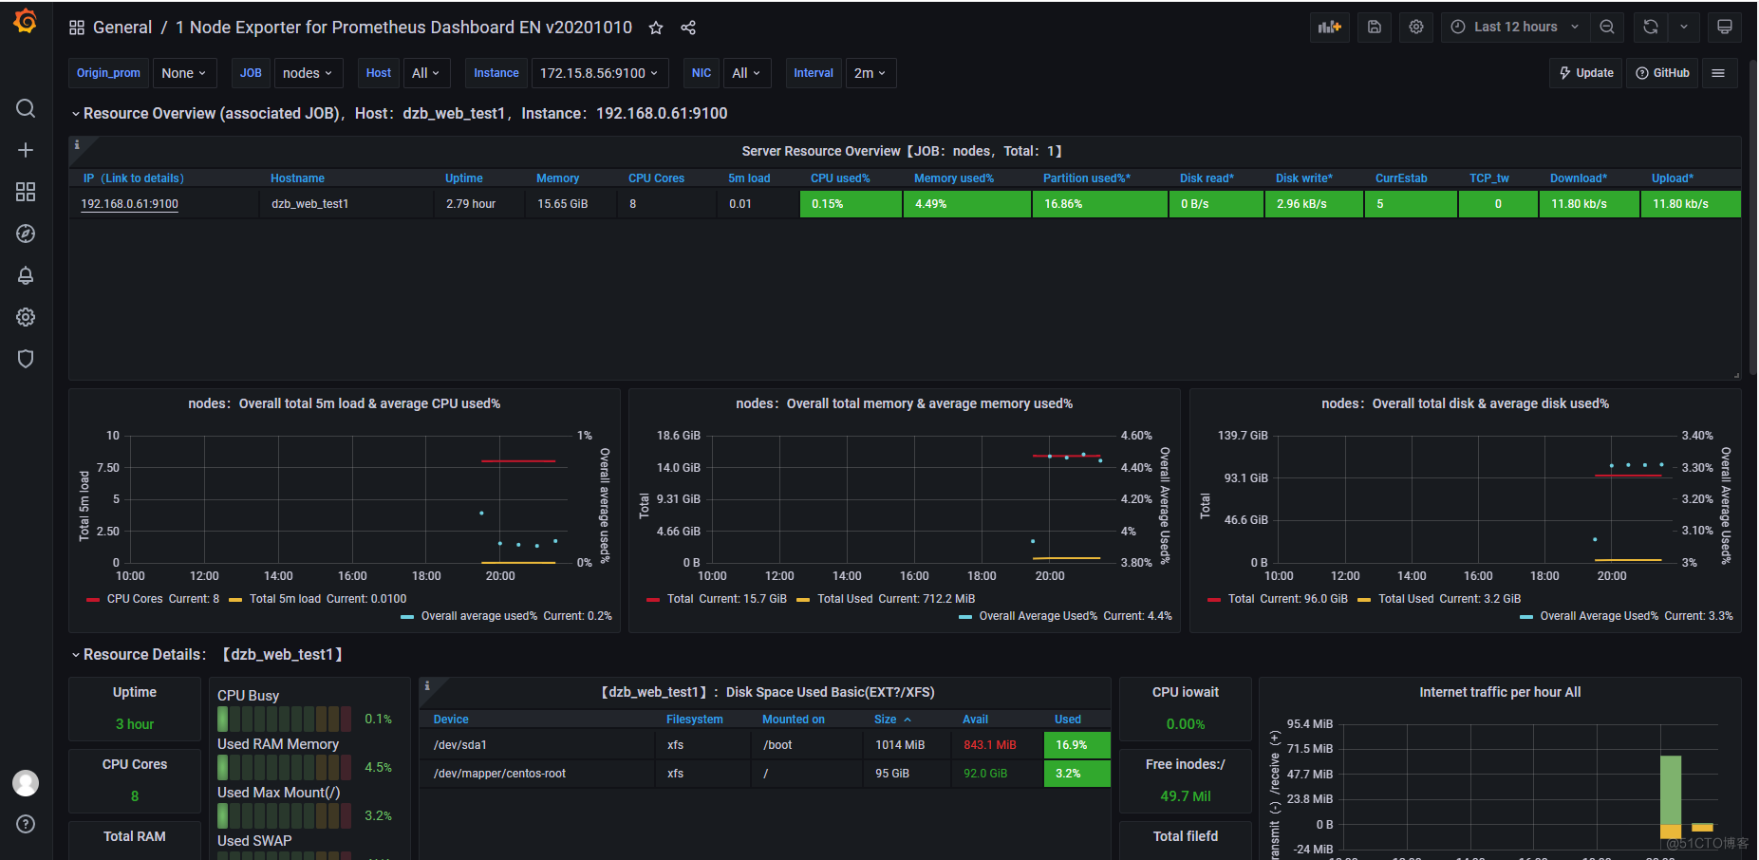Viewport: 1759px width, 860px height.
Task: Open the total disk panel title menu
Action: (x=1465, y=403)
